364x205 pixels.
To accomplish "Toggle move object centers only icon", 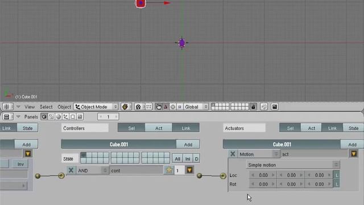I will coord(148,106).
